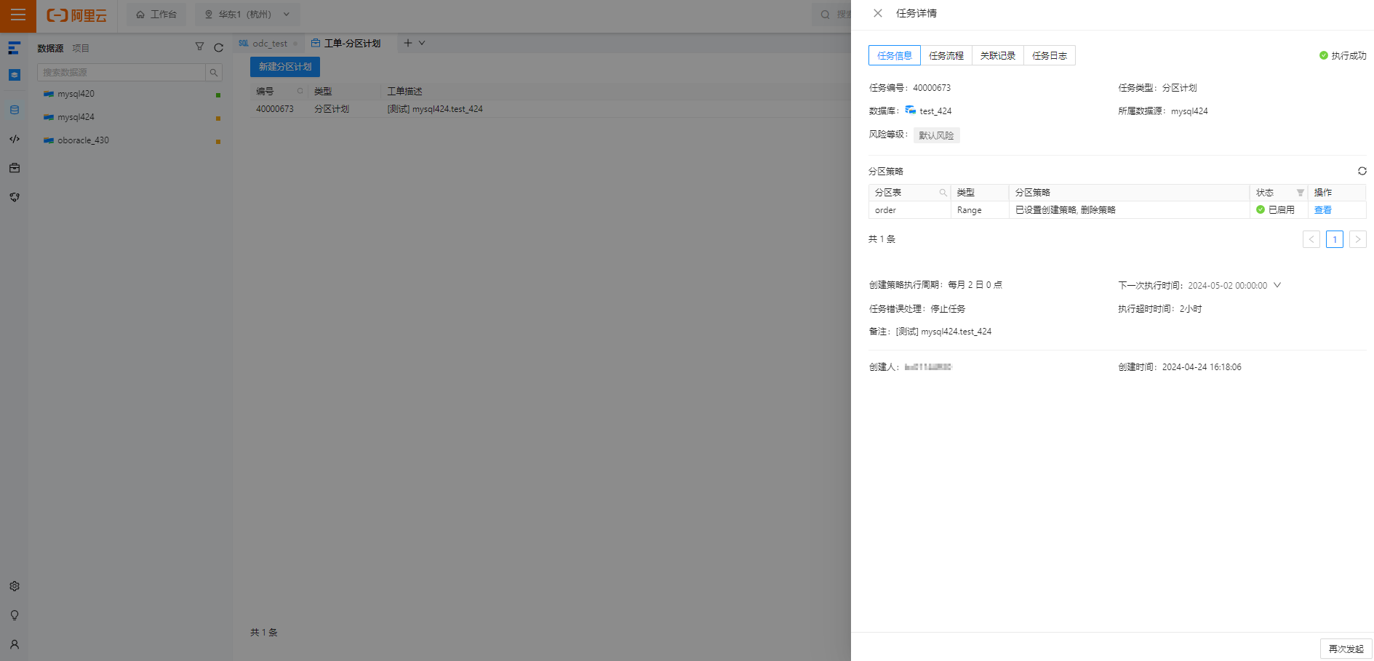
Task: Filter the 状态 column
Action: pos(1300,193)
